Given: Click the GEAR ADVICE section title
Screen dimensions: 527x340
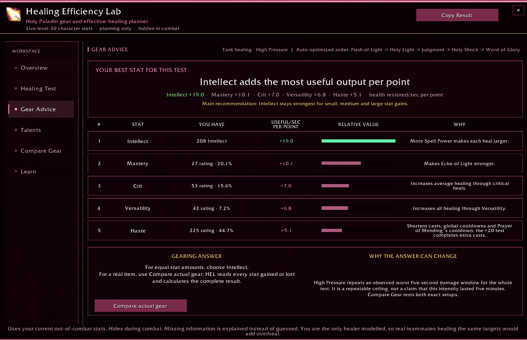Looking at the screenshot, I should click(109, 49).
